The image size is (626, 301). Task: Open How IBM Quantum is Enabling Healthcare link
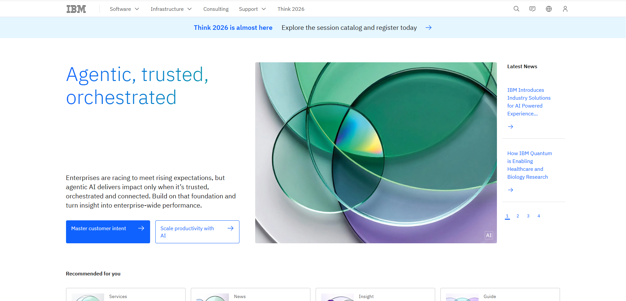[x=529, y=165]
